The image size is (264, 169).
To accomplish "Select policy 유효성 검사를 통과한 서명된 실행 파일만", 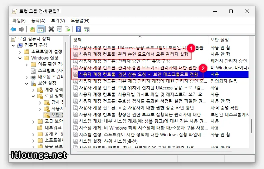I will coord(142,101).
